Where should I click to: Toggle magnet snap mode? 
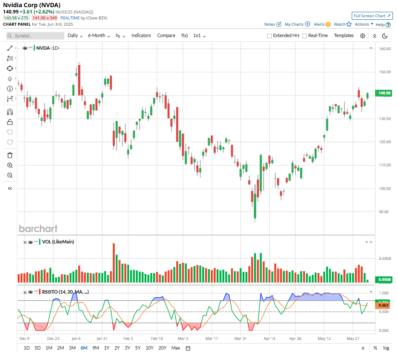(10, 112)
